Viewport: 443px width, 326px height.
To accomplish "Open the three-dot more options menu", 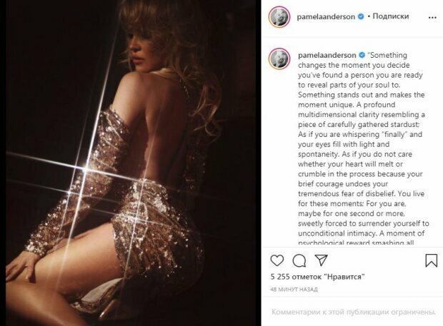I will 432,18.
